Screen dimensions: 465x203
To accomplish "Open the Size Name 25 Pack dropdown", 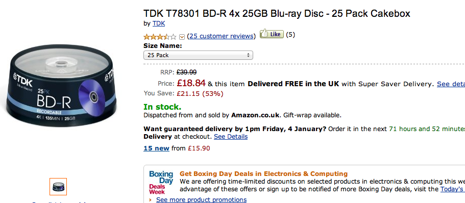I will click(x=198, y=55).
